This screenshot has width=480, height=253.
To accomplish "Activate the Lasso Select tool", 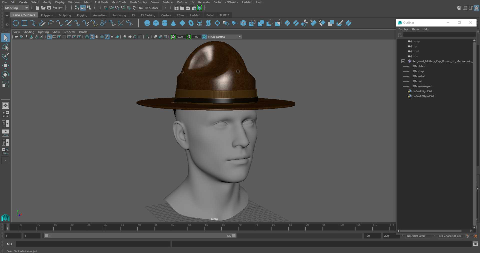I will [5, 47].
